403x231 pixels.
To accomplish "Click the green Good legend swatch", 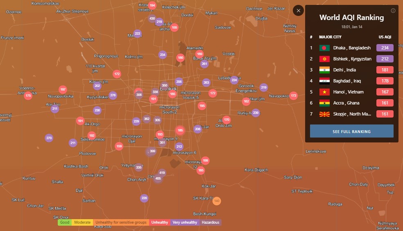I will [x=64, y=222].
